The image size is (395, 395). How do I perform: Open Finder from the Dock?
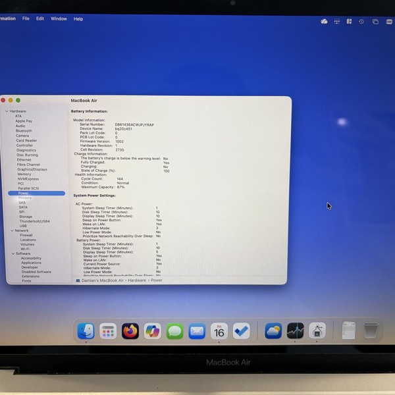point(86,330)
